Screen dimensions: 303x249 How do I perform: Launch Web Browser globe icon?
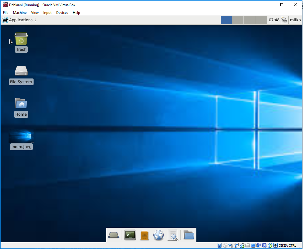pyautogui.click(x=158, y=235)
